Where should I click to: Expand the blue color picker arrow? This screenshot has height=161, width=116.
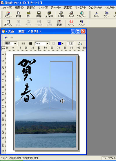(63, 44)
